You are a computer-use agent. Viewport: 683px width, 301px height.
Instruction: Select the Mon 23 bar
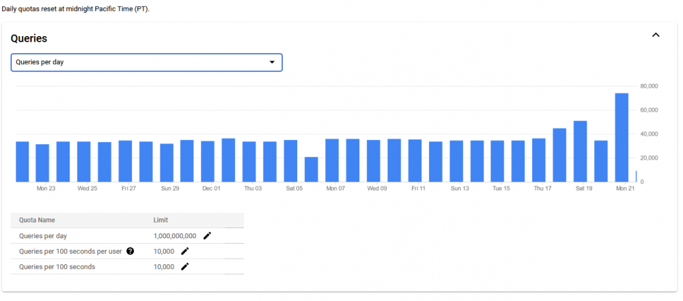point(42,163)
